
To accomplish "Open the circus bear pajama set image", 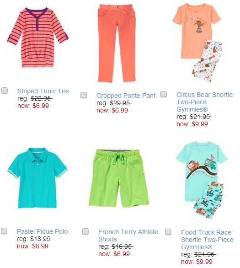I will 198,43.
